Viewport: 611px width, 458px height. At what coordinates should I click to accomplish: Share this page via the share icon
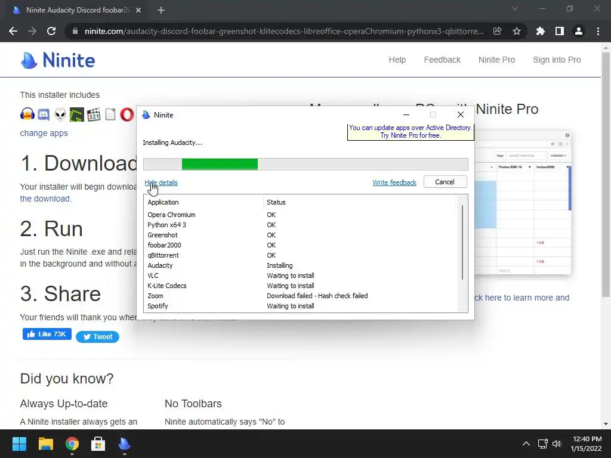coord(497,31)
